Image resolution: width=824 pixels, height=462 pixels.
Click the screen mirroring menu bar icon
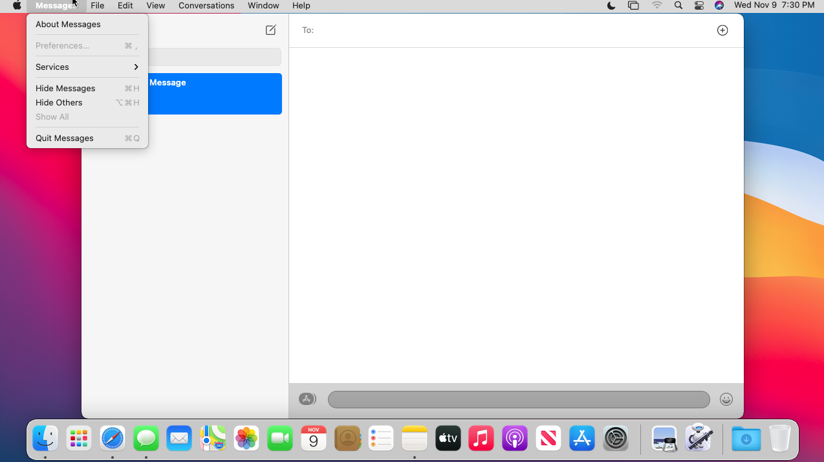coord(633,5)
